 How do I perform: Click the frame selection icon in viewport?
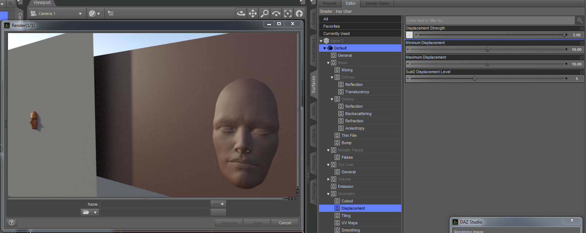(288, 13)
